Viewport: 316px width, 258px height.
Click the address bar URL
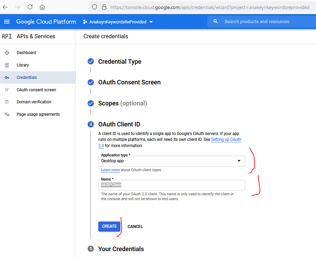tap(210, 8)
